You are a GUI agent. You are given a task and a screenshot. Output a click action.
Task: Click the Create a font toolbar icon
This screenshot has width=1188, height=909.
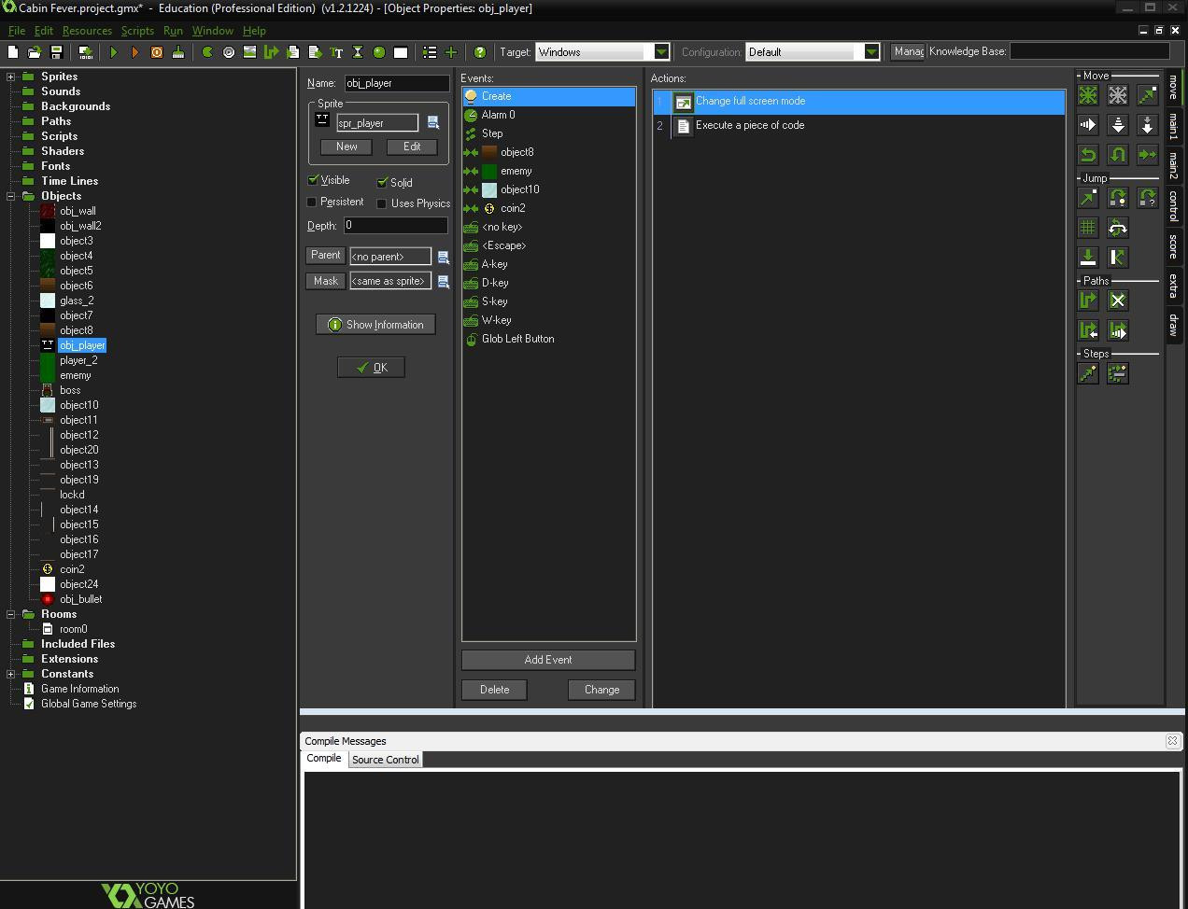(x=336, y=52)
